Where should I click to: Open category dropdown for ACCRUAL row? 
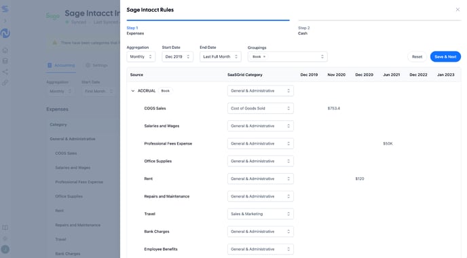(260, 91)
